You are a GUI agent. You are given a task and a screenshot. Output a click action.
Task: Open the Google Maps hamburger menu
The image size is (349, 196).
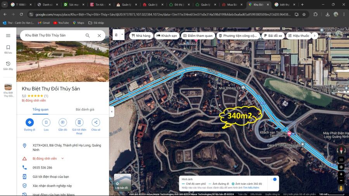coord(8,36)
